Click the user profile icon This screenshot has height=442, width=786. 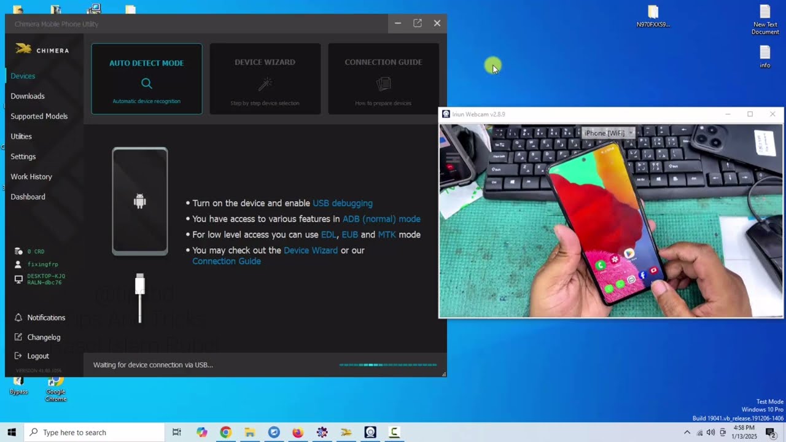[18, 265]
